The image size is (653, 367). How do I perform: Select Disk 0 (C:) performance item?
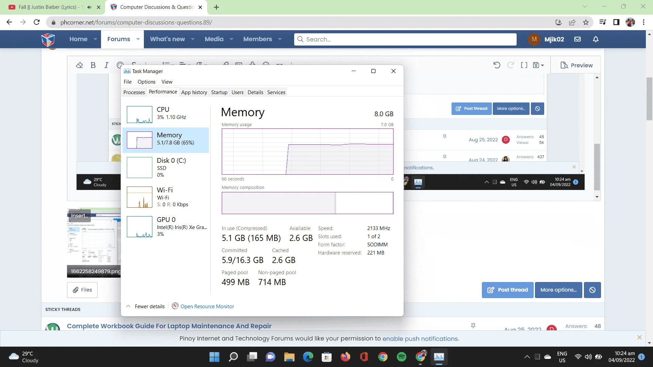click(x=166, y=168)
